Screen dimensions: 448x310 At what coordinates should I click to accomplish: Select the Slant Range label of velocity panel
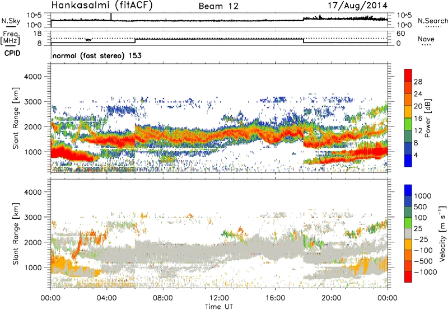pos(16,233)
